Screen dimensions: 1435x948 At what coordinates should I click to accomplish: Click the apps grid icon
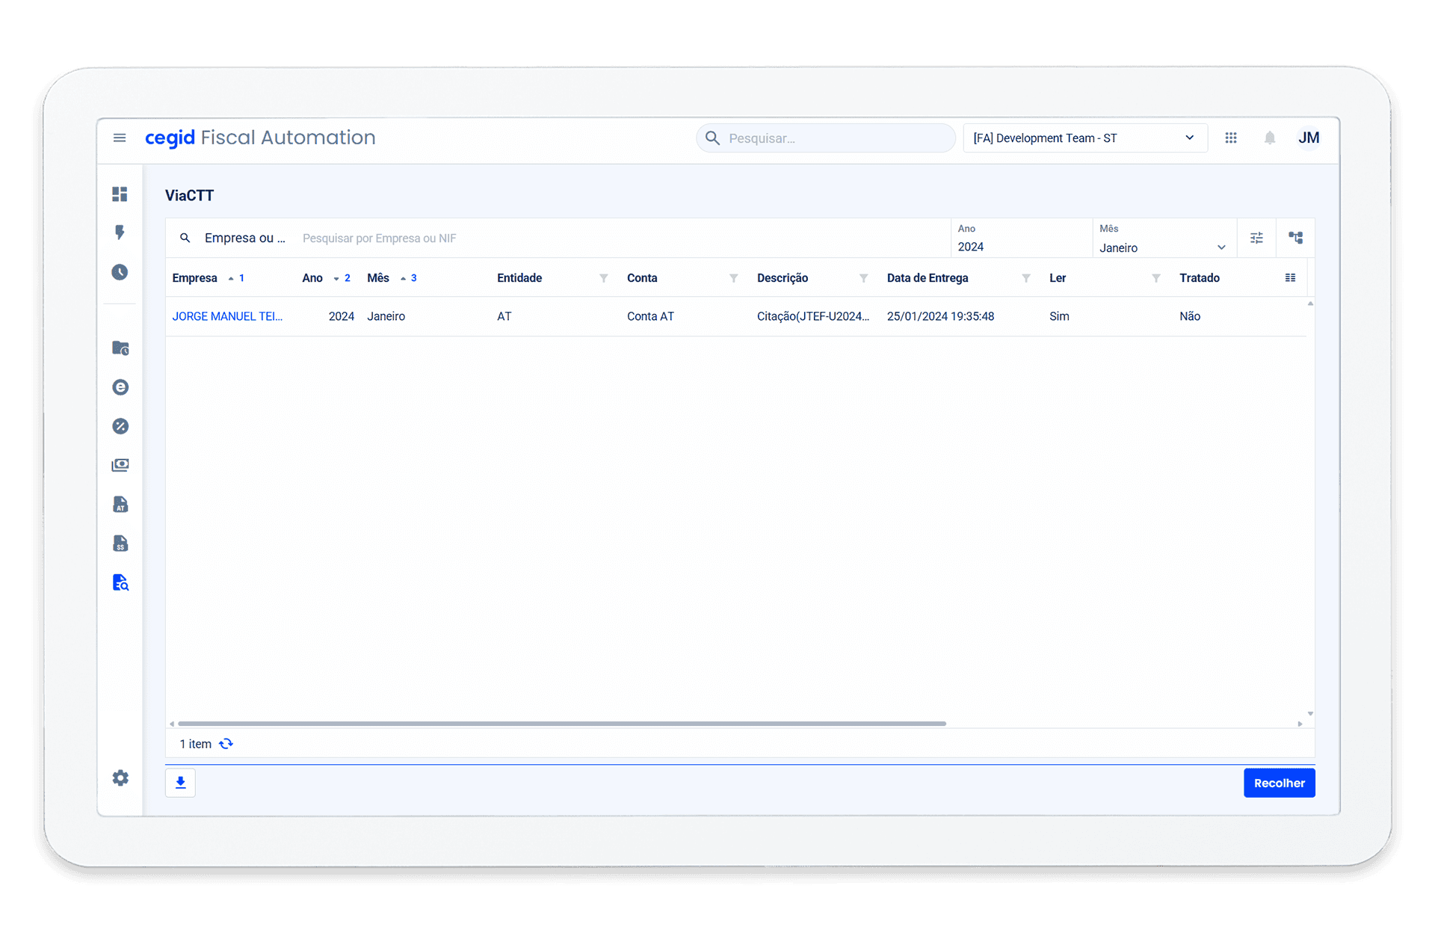coord(1231,138)
